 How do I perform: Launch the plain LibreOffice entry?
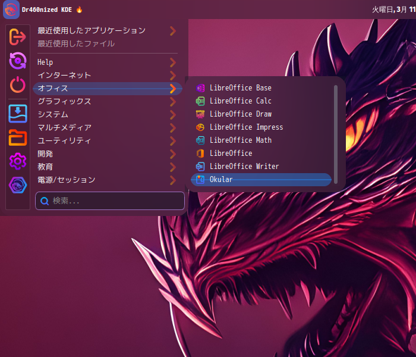click(x=261, y=154)
